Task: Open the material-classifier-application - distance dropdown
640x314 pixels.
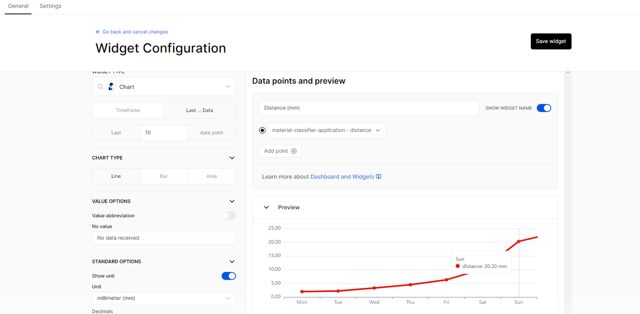Action: tap(326, 131)
